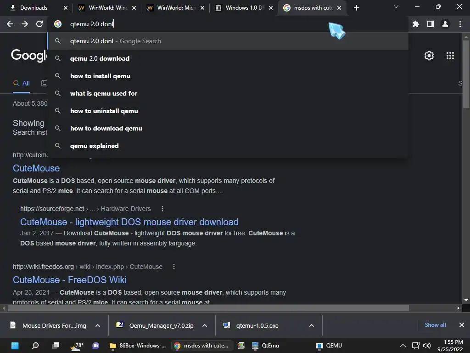The height and width of the screenshot is (353, 470).
Task: Open the Windows Start menu
Action: click(x=15, y=346)
